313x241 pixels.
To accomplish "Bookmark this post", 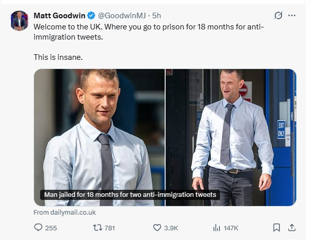I will click(276, 228).
